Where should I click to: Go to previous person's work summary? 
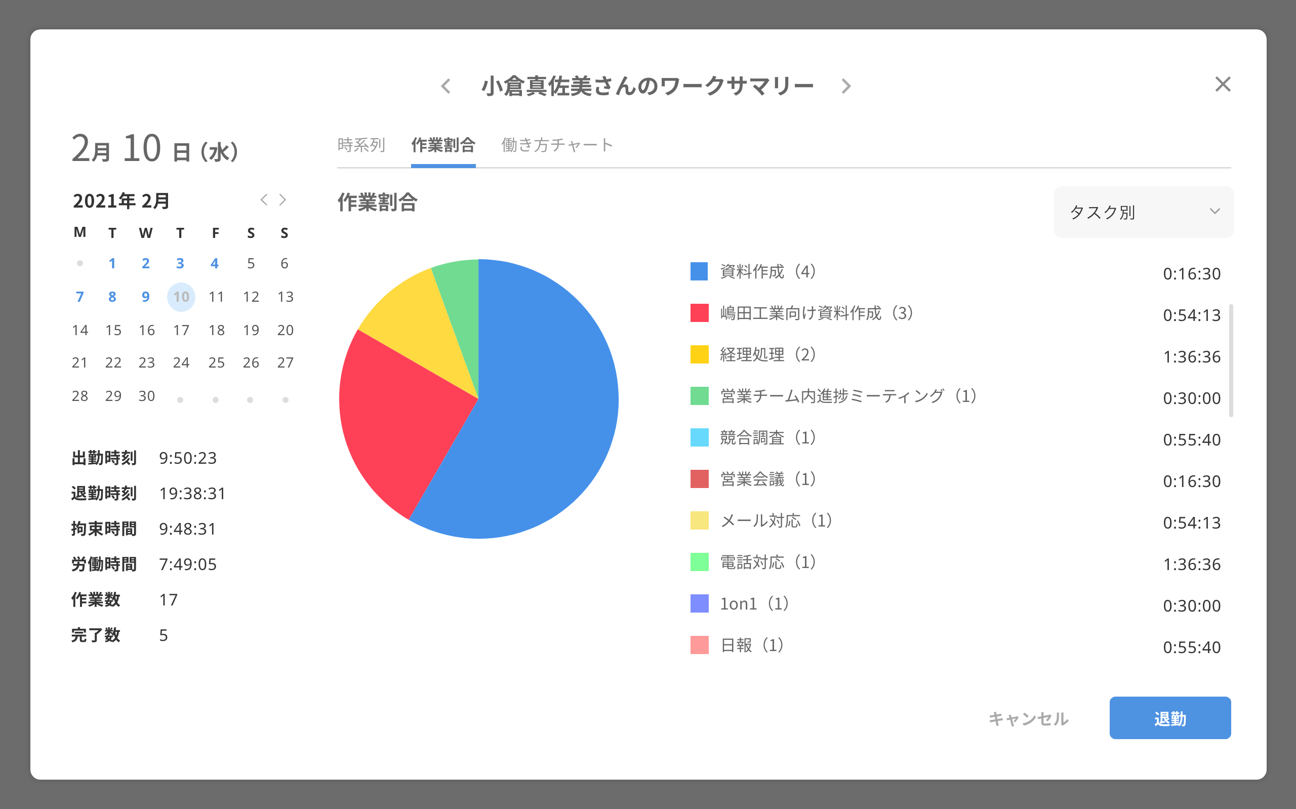446,86
